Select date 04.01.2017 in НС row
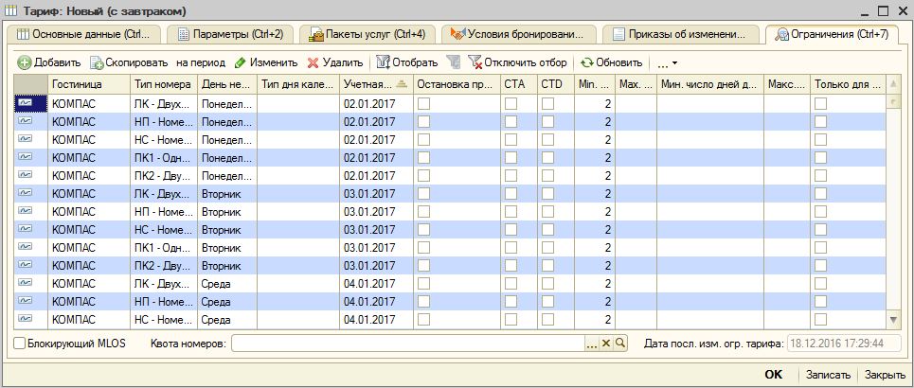914x388 pixels. click(x=376, y=320)
